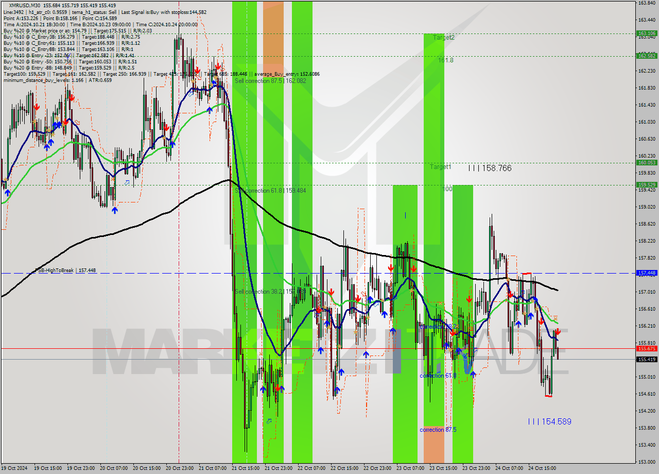
Task: Click the '21 Oct 15:00' time axis label
Action: [x=246, y=468]
